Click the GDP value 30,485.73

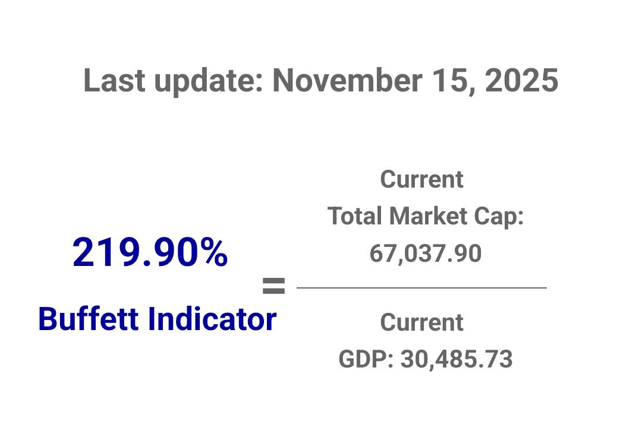pyautogui.click(x=456, y=360)
